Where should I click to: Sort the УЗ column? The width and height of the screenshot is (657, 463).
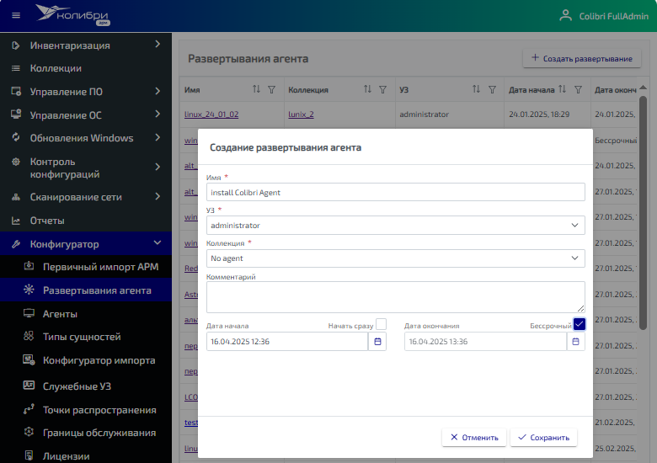coord(476,89)
